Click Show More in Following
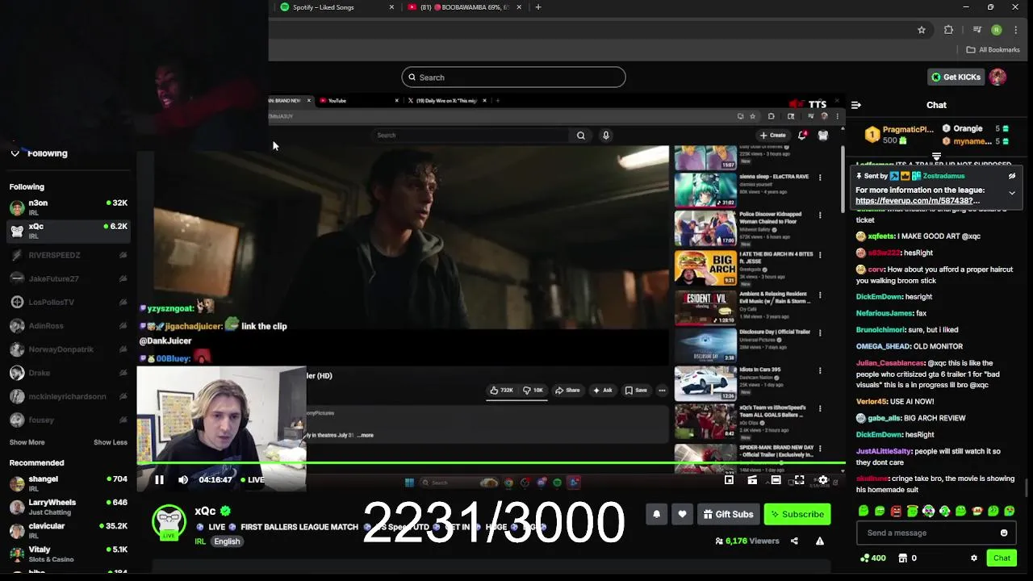 [x=27, y=442]
